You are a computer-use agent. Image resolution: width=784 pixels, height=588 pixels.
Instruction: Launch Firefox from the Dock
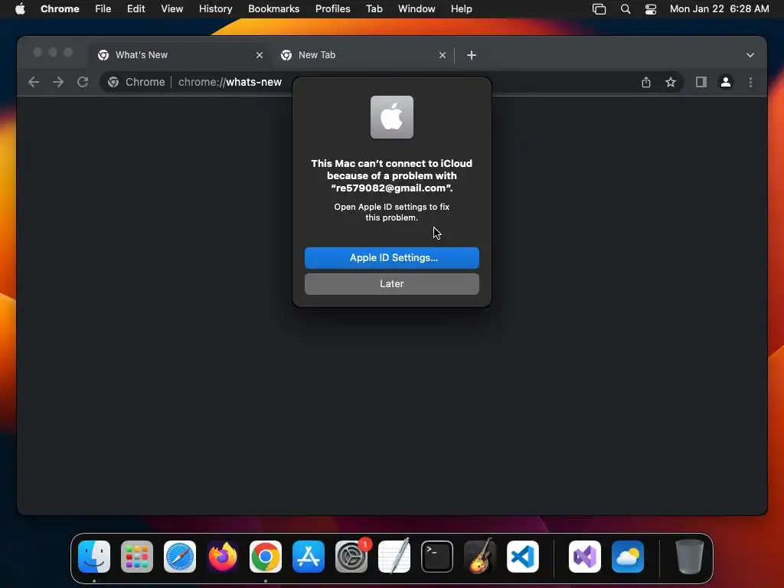coord(223,556)
